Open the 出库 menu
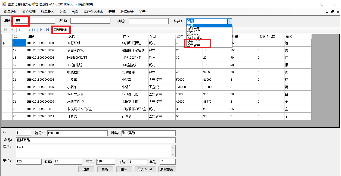The image size is (341, 176). click(75, 12)
